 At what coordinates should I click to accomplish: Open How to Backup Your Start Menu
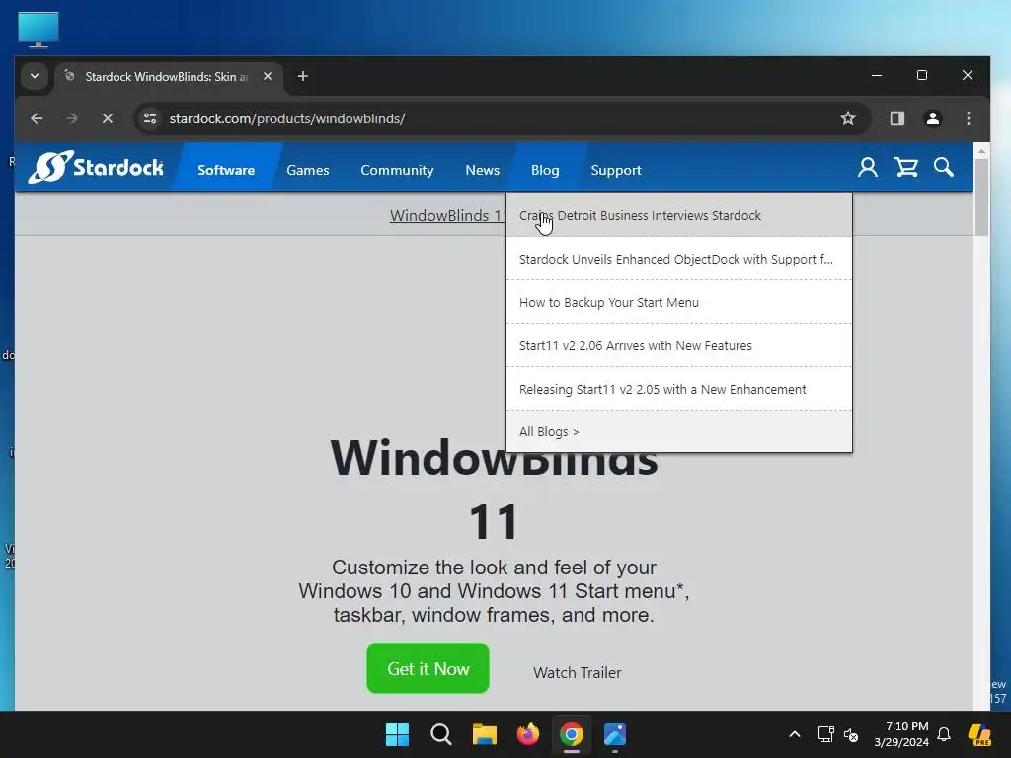(679, 302)
